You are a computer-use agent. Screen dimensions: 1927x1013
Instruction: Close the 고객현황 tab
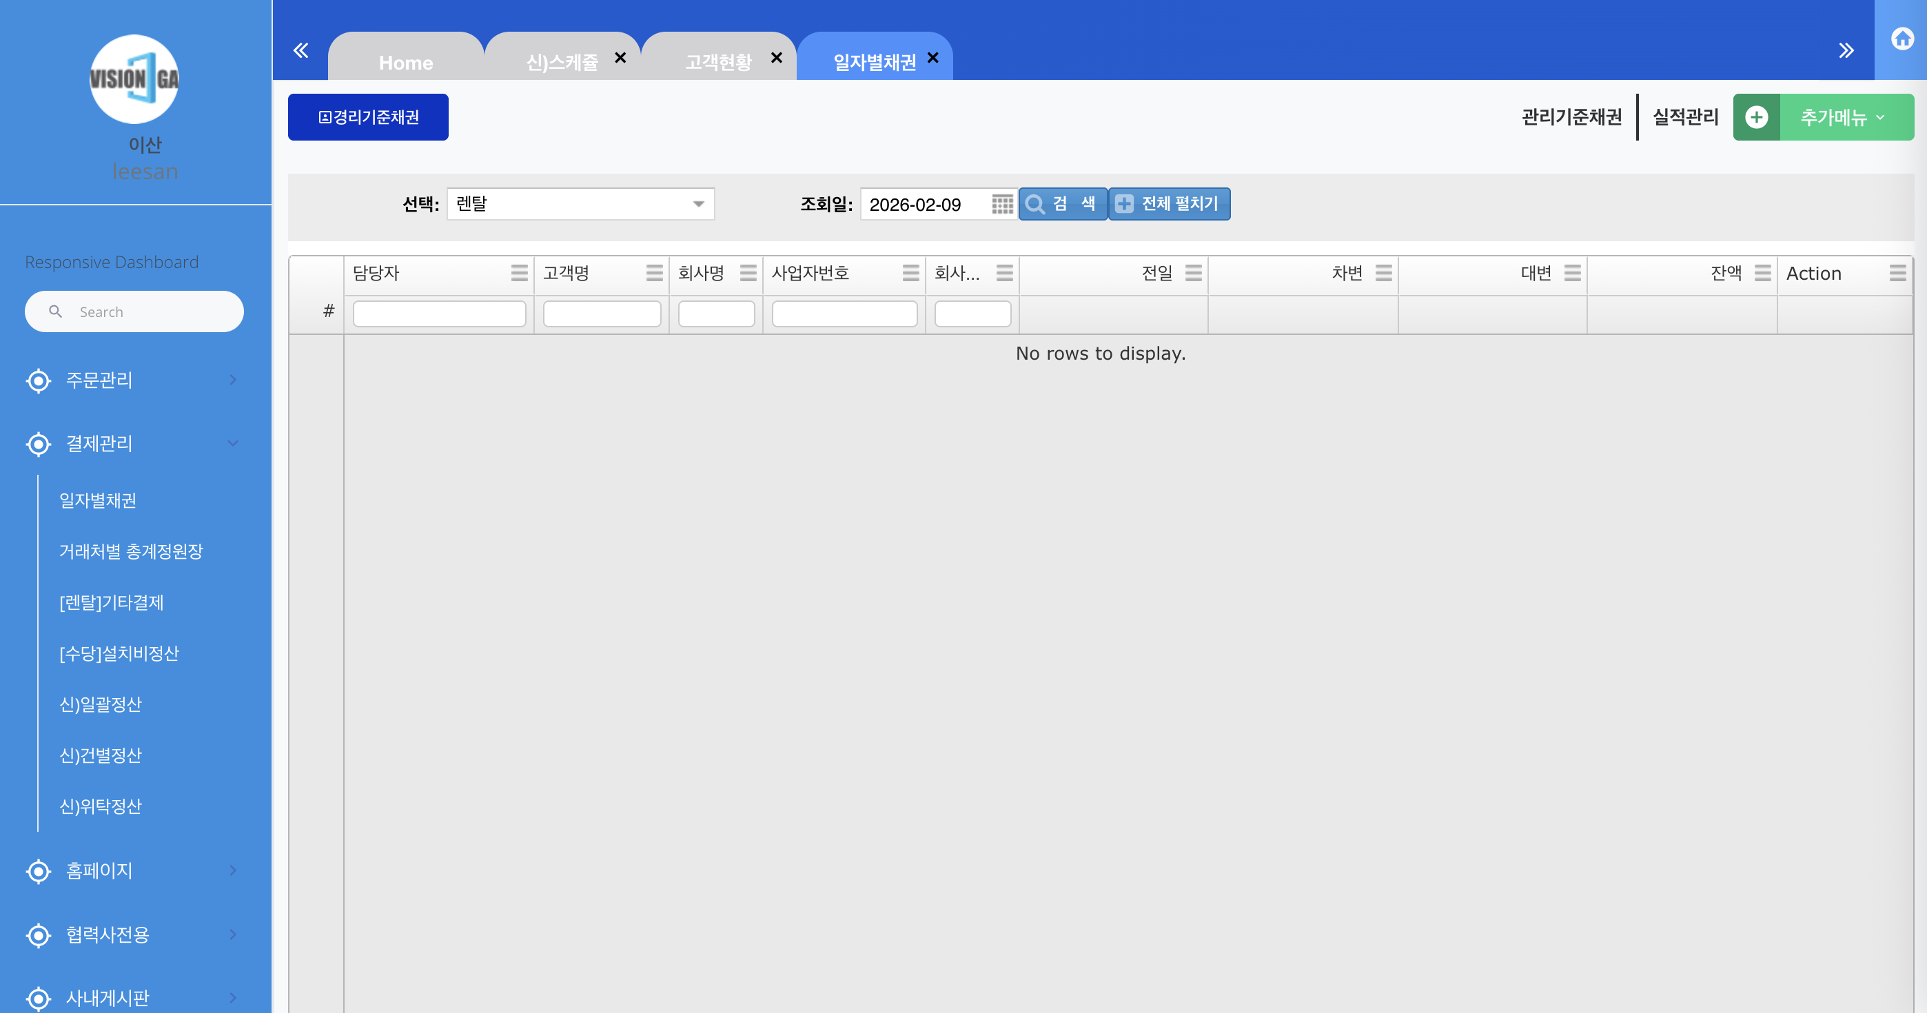coord(777,58)
